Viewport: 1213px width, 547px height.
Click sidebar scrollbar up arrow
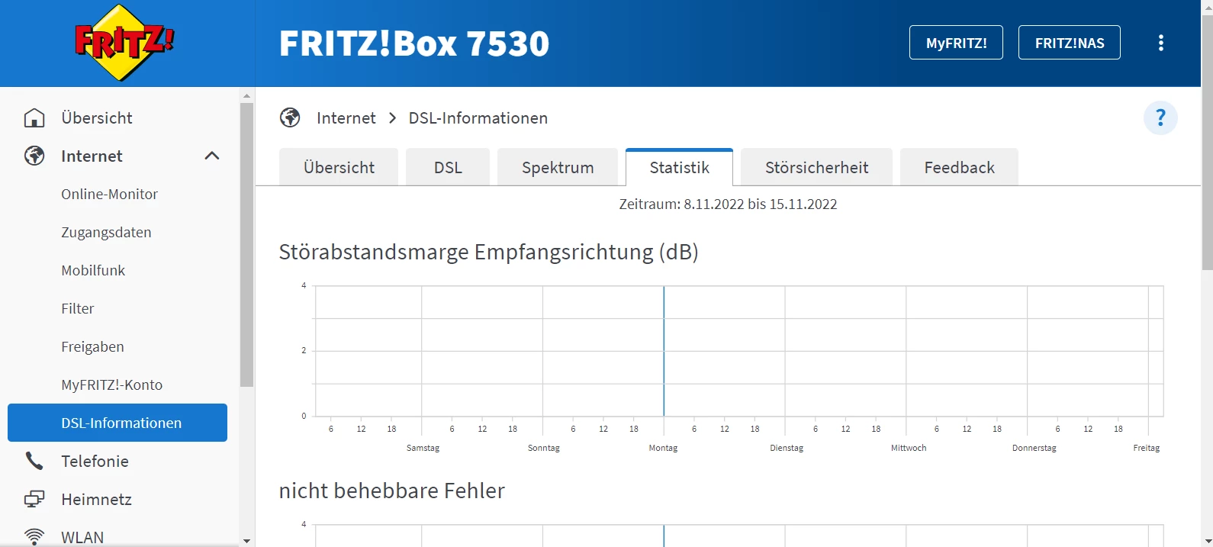(246, 95)
